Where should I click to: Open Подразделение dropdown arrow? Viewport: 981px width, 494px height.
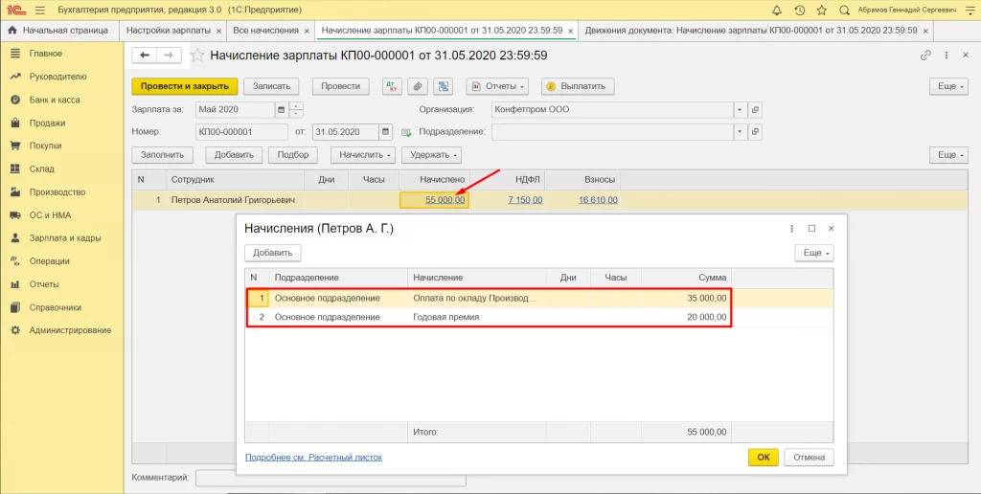[741, 132]
